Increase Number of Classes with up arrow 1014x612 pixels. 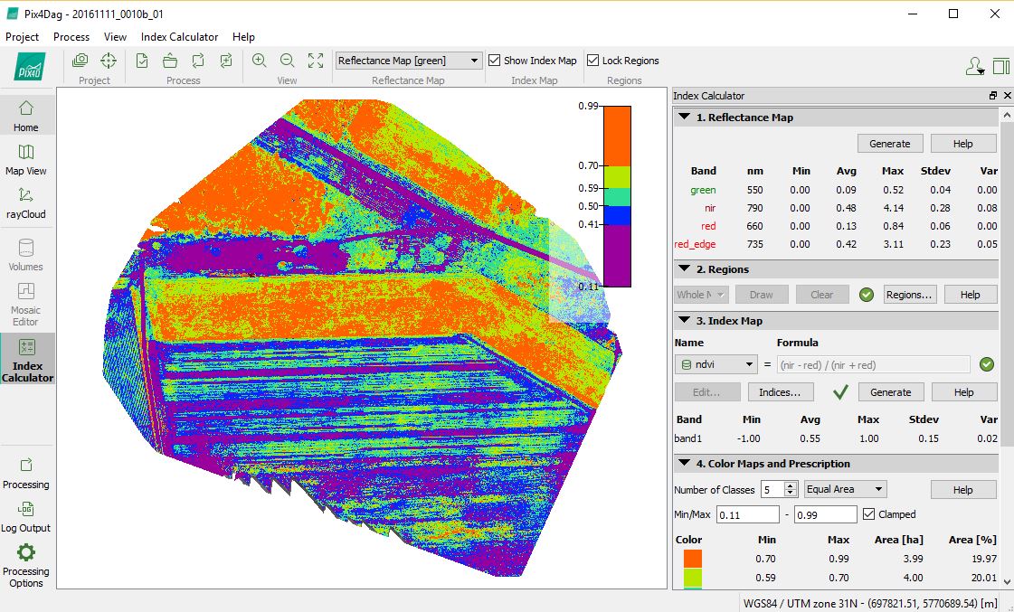coord(791,485)
